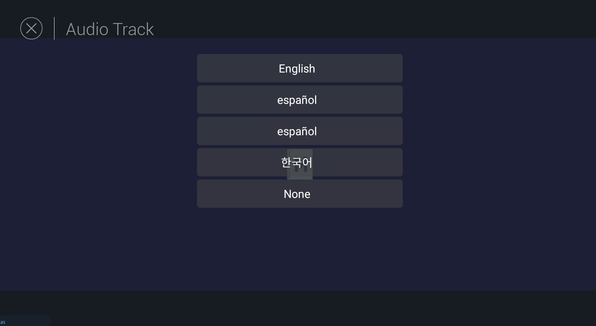Switch audio to Korean (한국어)
Image resolution: width=596 pixels, height=326 pixels.
point(246,162)
